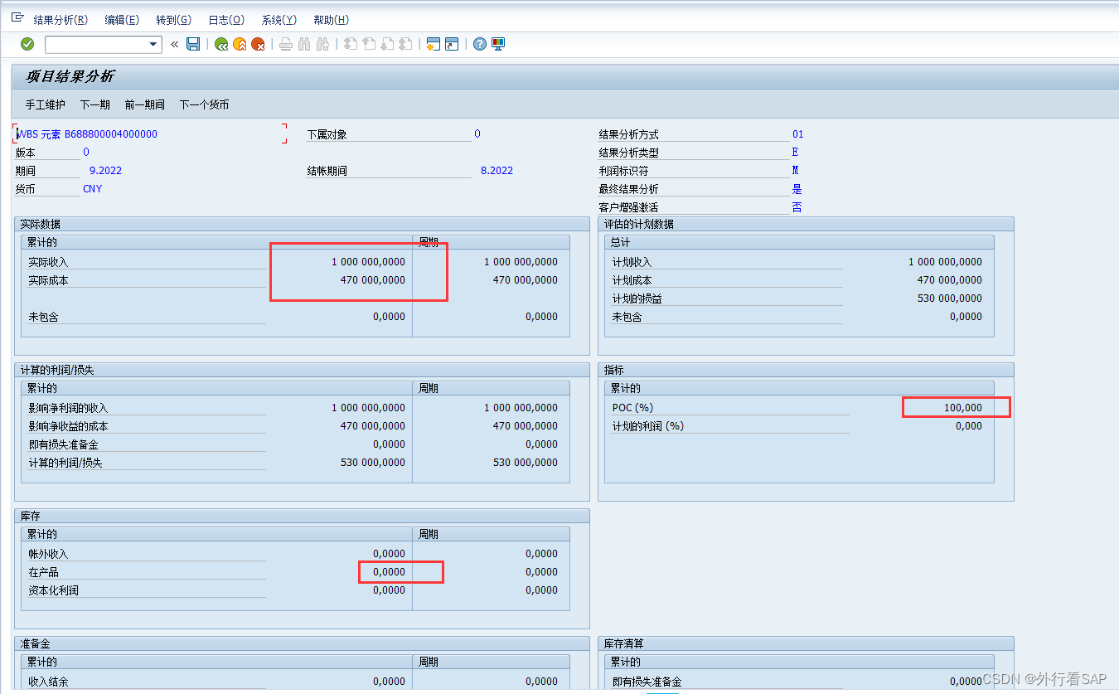The image size is (1119, 694).
Task: Click the 最终结果分析 value 是
Action: [x=797, y=189]
